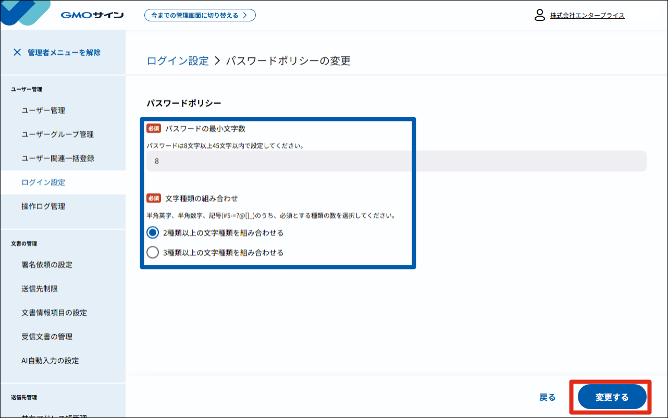Image resolution: width=668 pixels, height=418 pixels.
Task: Open 株式会社エンタープライズ account link
Action: click(x=587, y=16)
